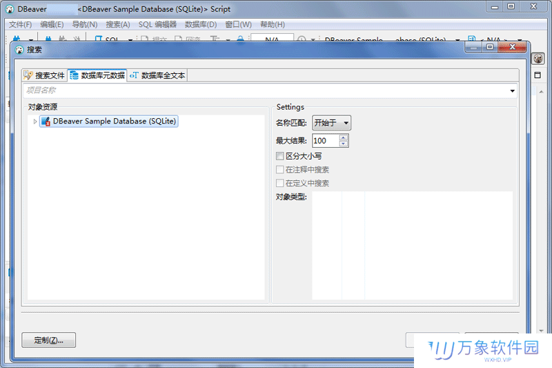552x368 pixels.
Task: Expand the DBeaver Sample Database tree node
Action: [x=35, y=122]
